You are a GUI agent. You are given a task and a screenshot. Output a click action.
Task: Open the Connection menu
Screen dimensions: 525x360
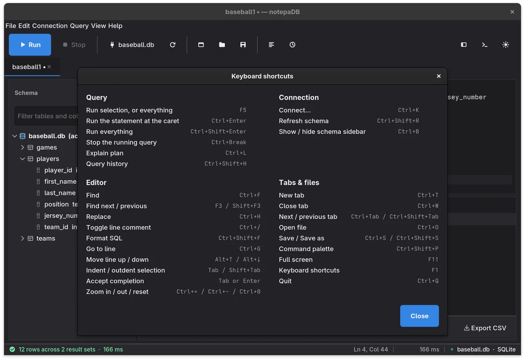[x=50, y=26]
